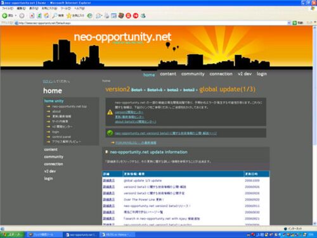Open details link for Over The Power Line row

108,199
